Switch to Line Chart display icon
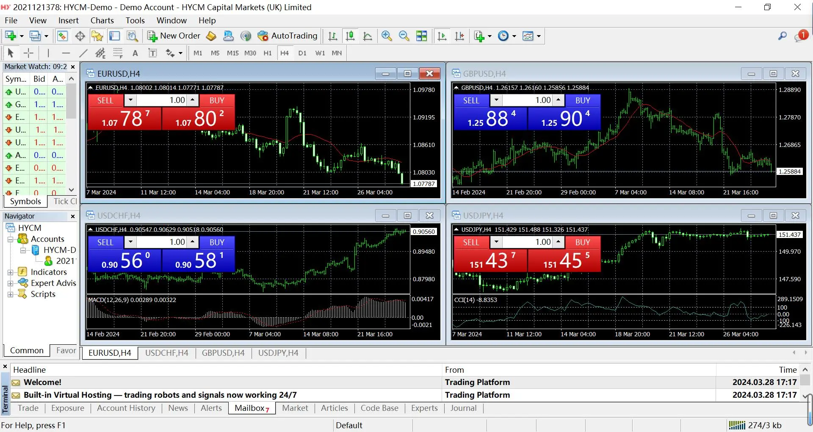The image size is (813, 432). point(368,36)
